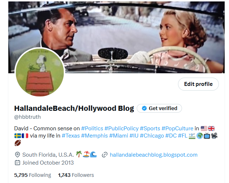Open the #Miami hashtag link
The image size is (229, 183).
[x=119, y=136]
